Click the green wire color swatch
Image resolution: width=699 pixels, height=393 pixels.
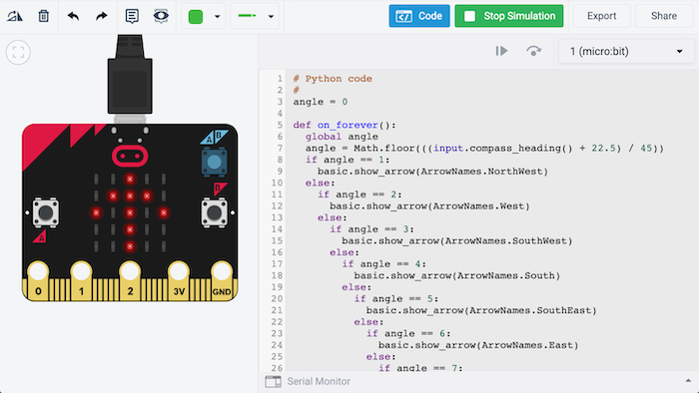[x=196, y=17]
